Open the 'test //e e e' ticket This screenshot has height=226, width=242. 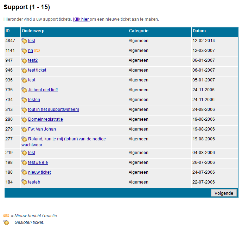(38, 162)
